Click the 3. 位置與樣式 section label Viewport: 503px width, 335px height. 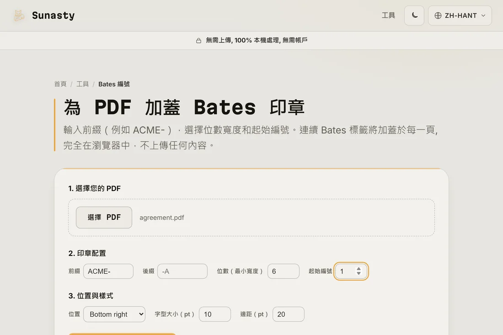click(x=91, y=296)
